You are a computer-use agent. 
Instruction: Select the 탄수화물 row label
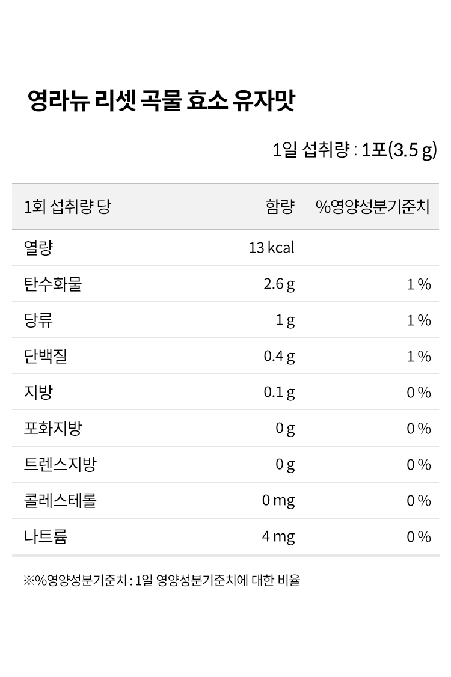point(53,284)
